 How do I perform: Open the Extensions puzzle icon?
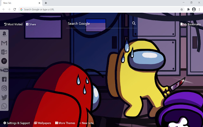188,9
